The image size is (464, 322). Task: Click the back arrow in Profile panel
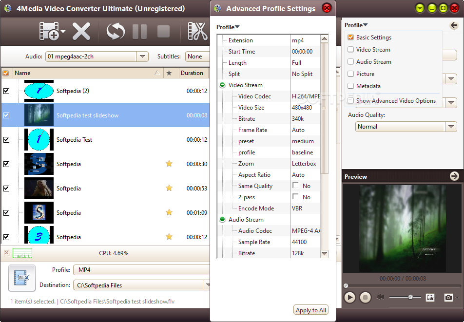pyautogui.click(x=454, y=25)
